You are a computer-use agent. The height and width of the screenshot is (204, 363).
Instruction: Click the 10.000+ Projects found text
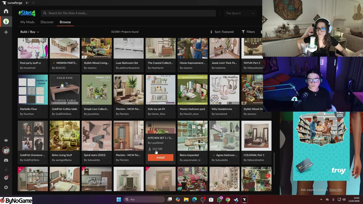[x=124, y=32]
